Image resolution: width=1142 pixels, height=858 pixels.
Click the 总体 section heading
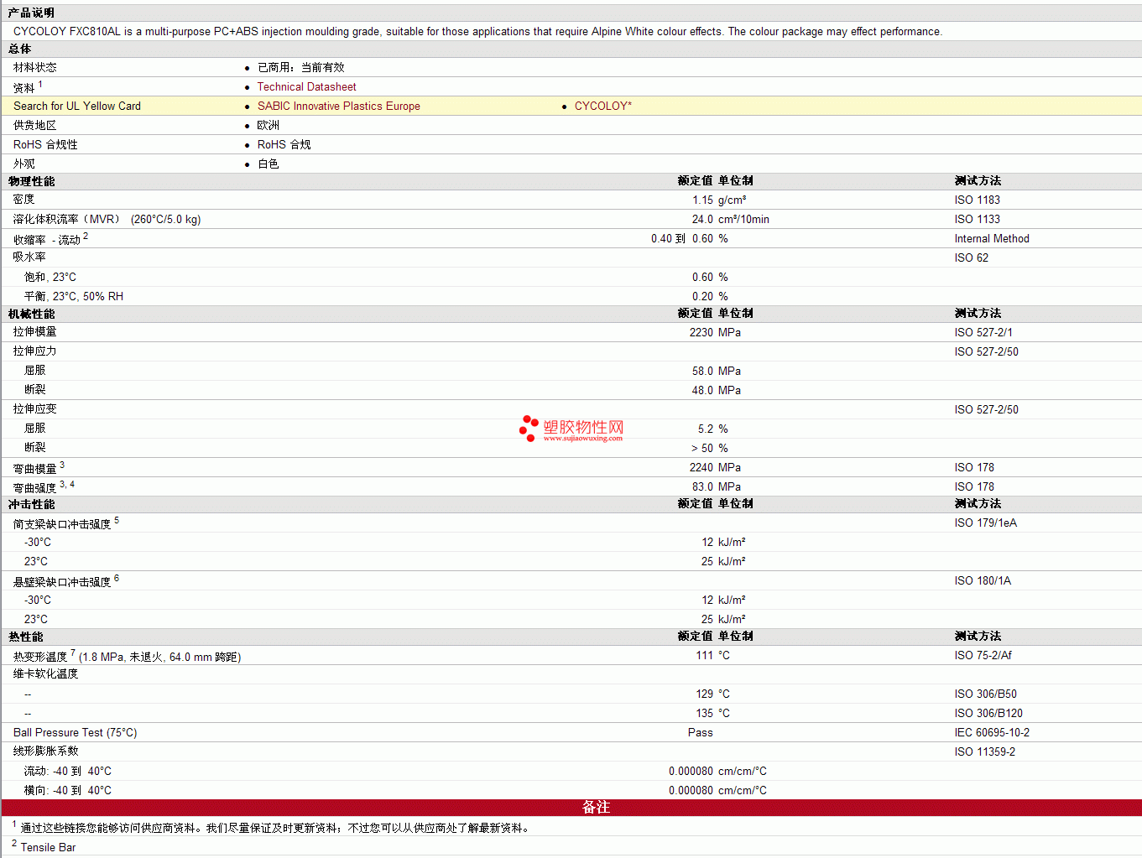20,49
